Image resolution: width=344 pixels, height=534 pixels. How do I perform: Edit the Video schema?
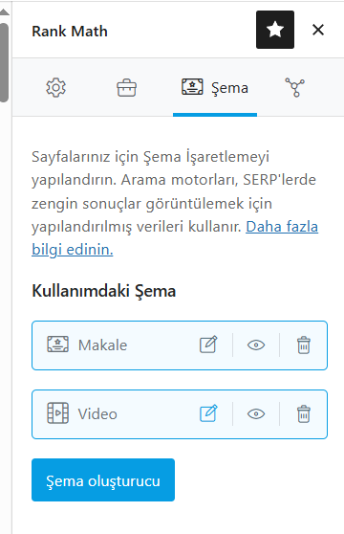tap(208, 413)
